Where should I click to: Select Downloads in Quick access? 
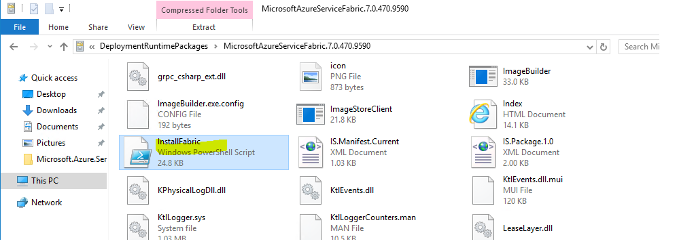point(56,110)
